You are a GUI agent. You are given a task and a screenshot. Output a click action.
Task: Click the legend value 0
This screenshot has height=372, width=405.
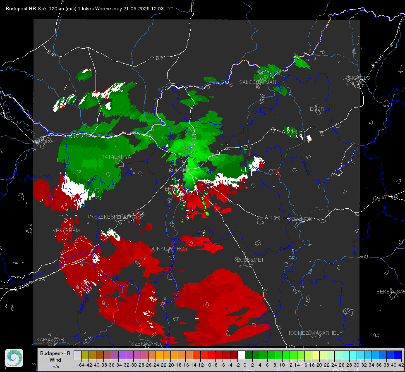[x=245, y=365]
